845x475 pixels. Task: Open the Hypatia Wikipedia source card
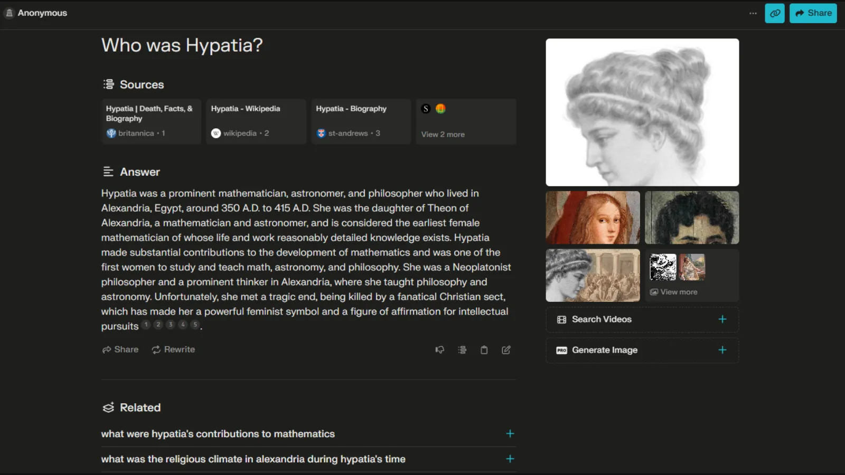pos(256,121)
